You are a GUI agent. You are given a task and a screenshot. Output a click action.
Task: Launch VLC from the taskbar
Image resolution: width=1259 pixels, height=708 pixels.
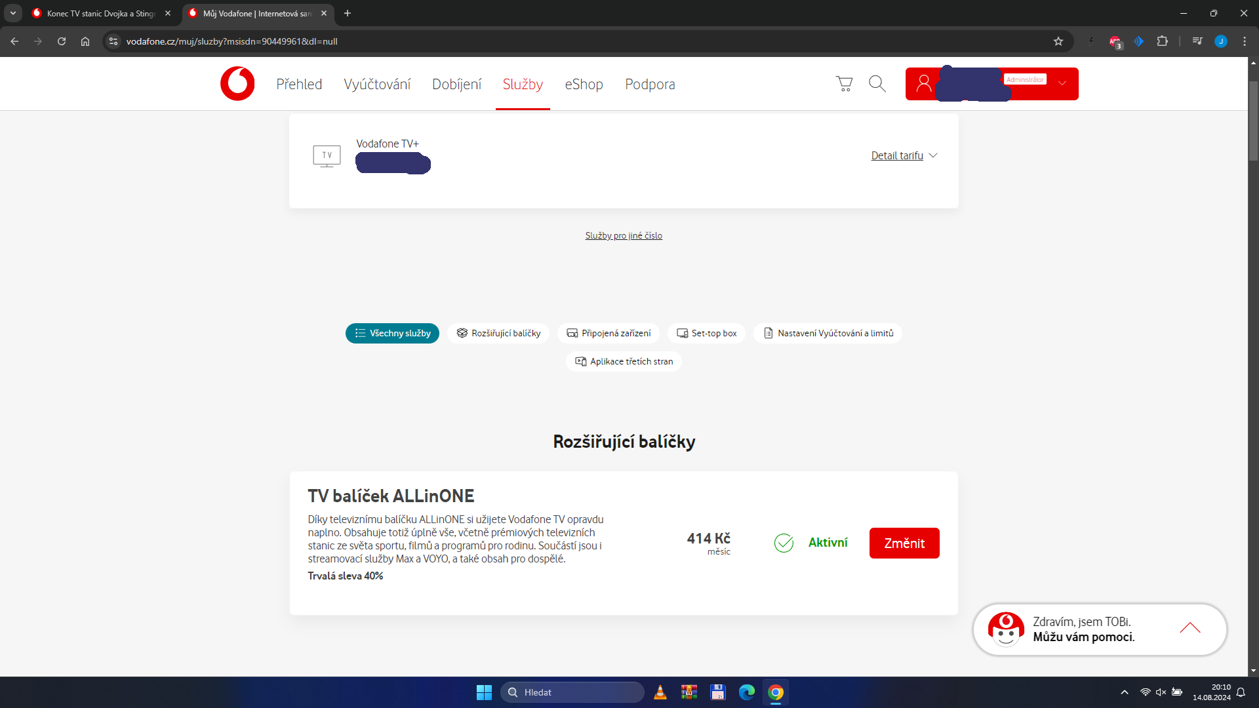tap(660, 692)
